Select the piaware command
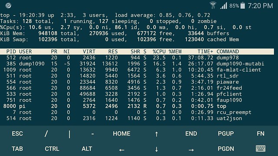The width and height of the screenshot is (278, 156). [x=228, y=82]
